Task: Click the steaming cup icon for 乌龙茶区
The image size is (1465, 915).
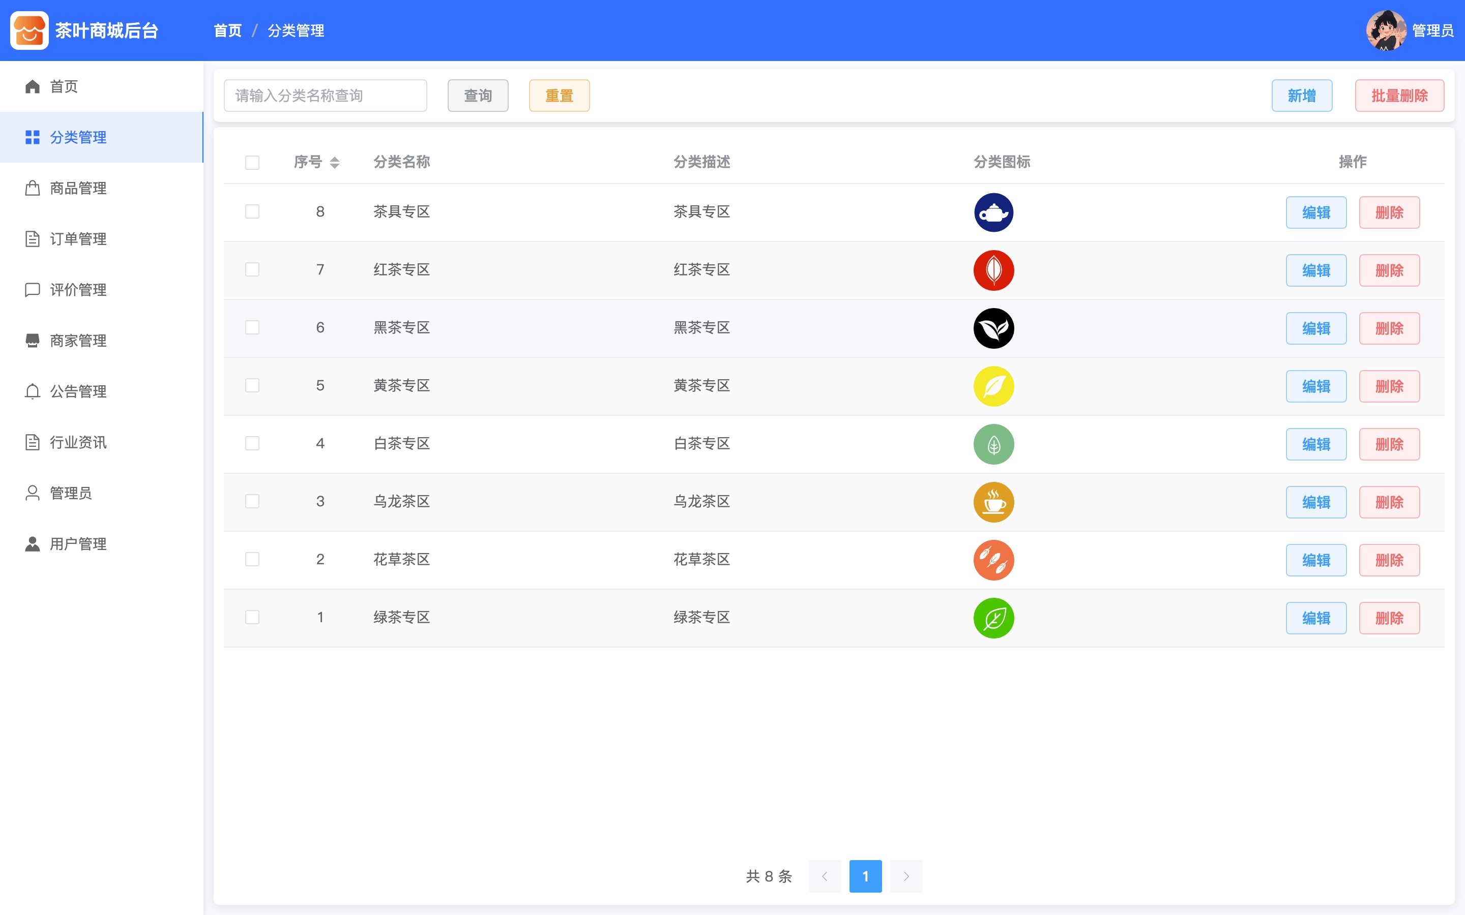Action: click(993, 502)
